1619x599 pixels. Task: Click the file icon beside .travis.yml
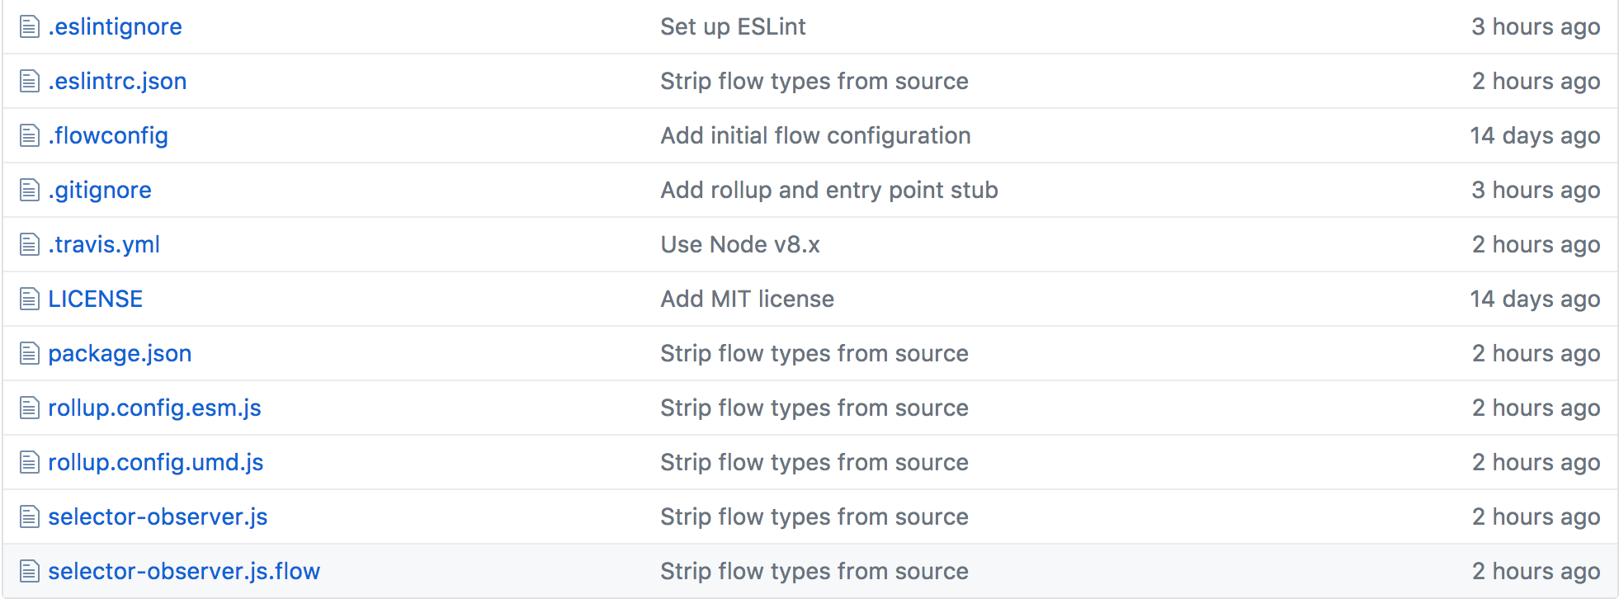click(30, 245)
